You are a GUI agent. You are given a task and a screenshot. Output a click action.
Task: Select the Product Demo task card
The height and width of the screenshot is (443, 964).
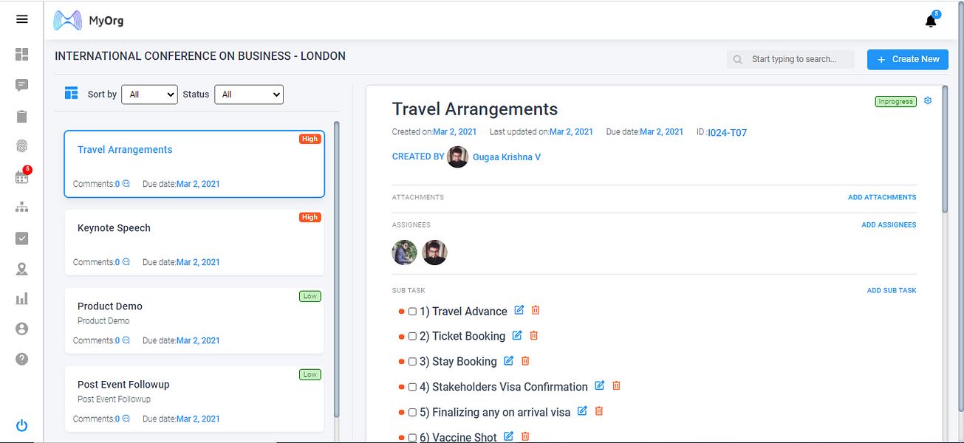coord(194,320)
